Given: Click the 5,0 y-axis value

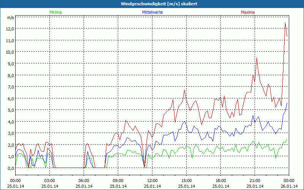Looking at the screenshot, I should pyautogui.click(x=11, y=110).
